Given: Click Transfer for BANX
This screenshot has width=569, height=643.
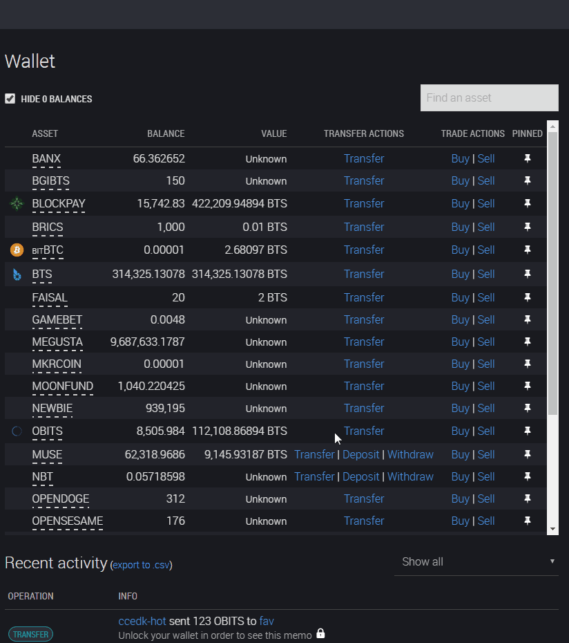Looking at the screenshot, I should click(364, 159).
